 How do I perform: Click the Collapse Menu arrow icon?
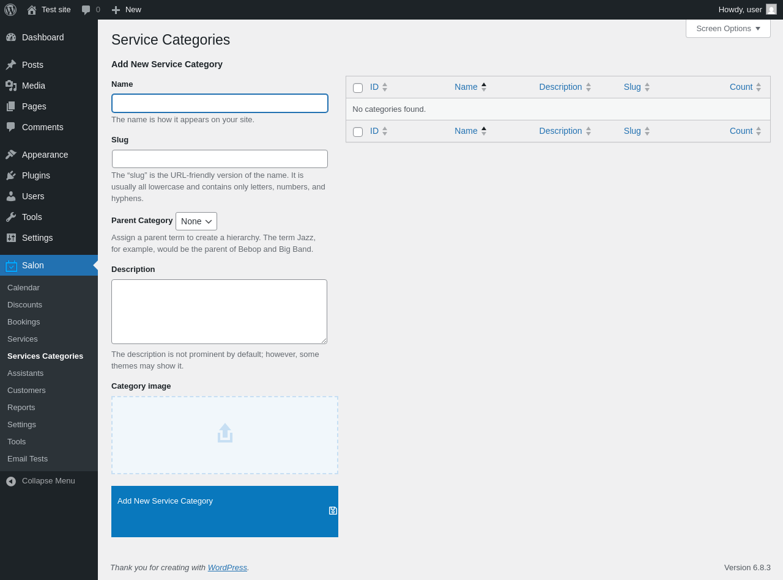pos(11,482)
